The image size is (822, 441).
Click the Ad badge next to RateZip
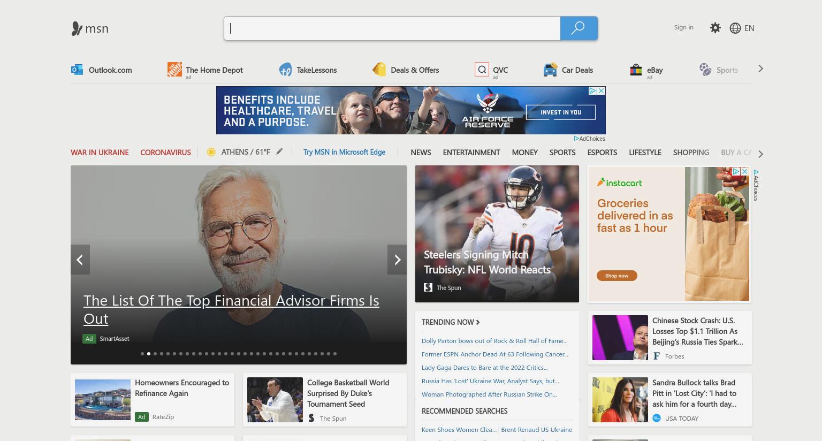tap(141, 416)
